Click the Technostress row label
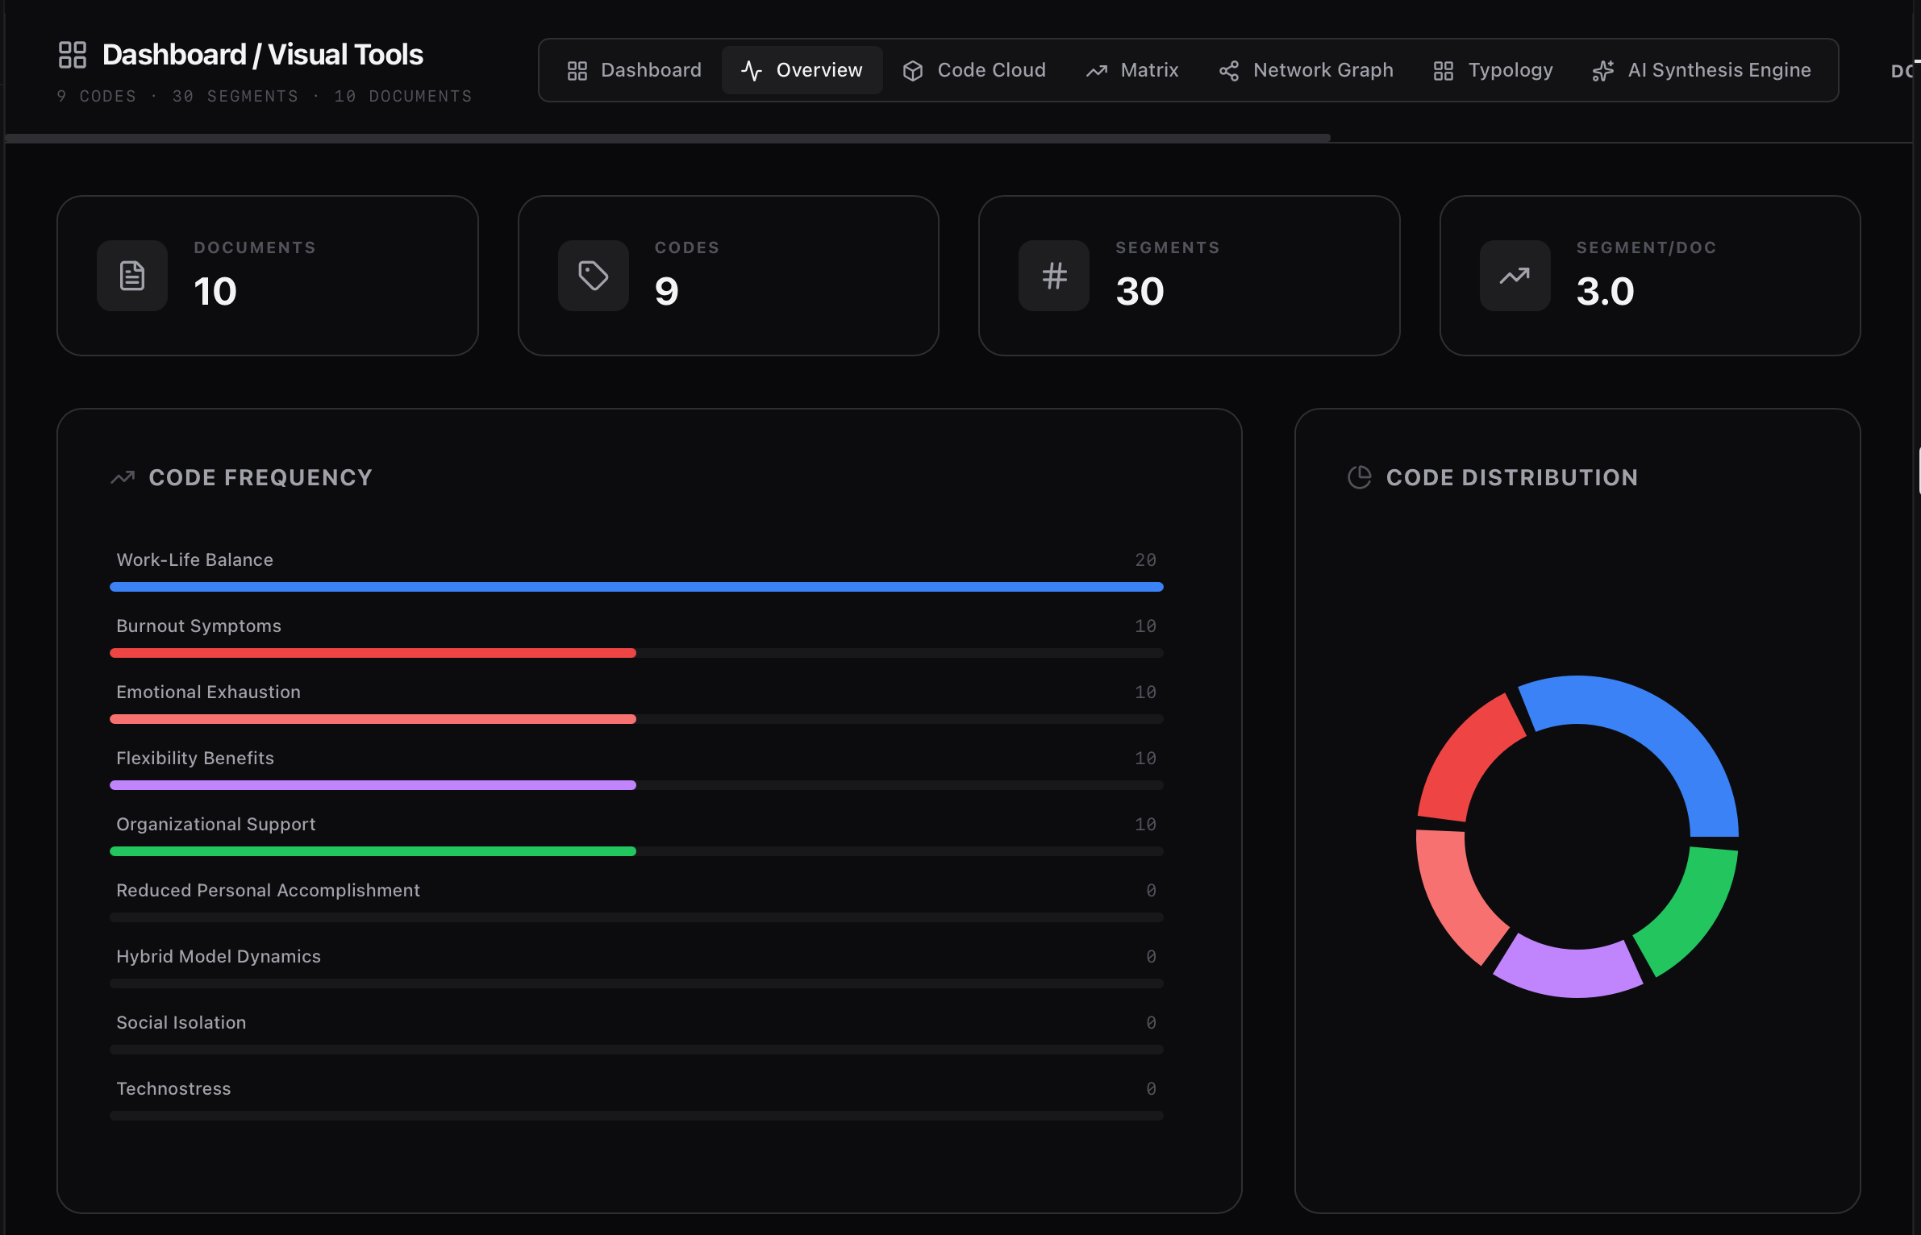This screenshot has height=1235, width=1921. (x=173, y=1088)
